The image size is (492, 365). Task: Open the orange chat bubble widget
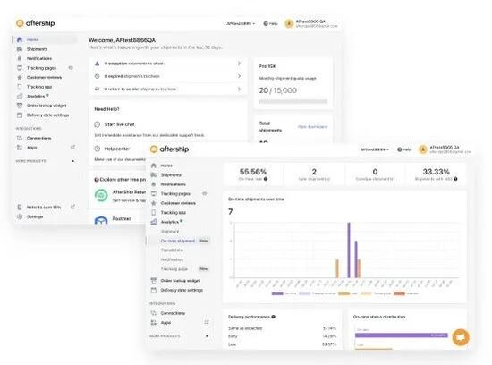point(461,337)
